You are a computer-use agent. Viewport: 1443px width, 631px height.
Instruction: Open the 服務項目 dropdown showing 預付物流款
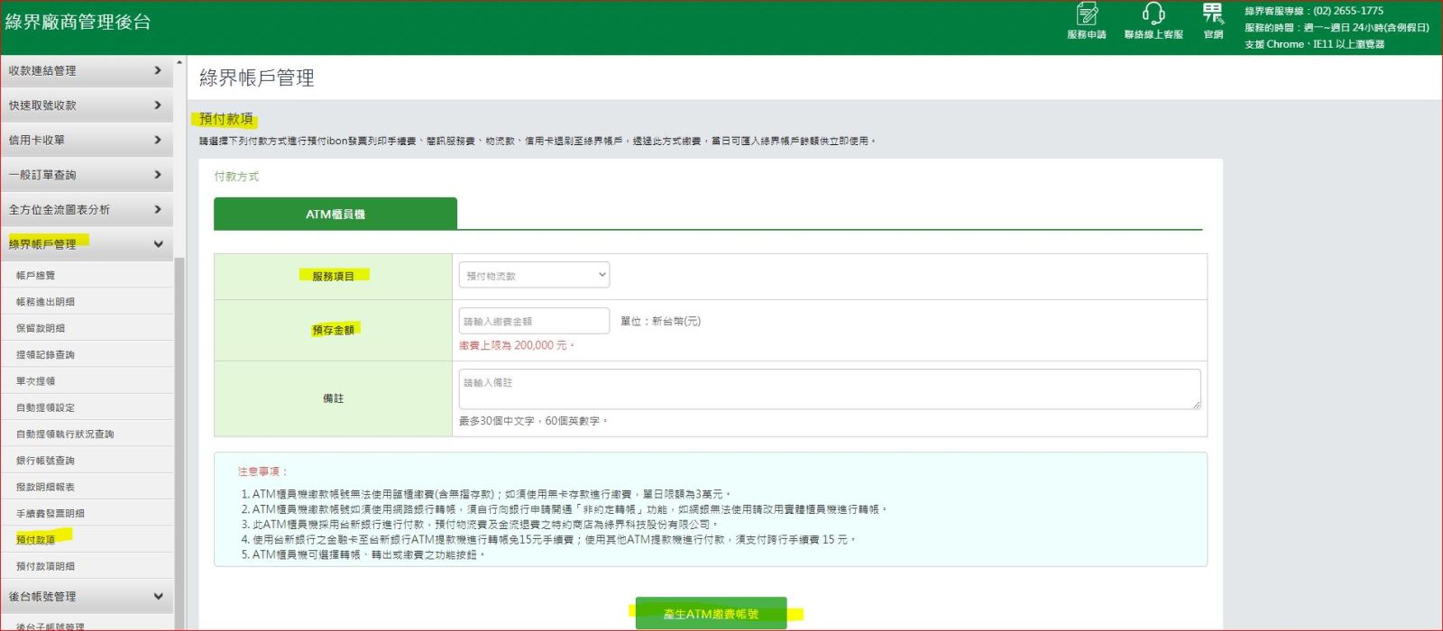[534, 275]
